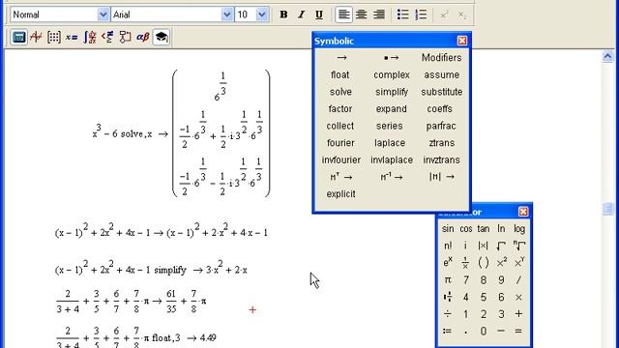Open the Arial font dropdown
The width and height of the screenshot is (619, 348).
pos(226,14)
